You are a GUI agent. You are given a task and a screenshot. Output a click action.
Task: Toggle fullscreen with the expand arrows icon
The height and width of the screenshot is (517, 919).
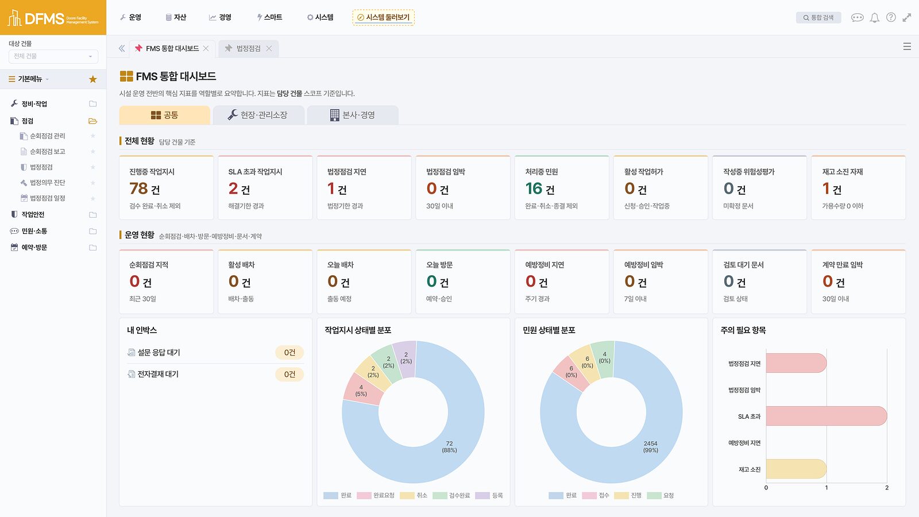click(x=907, y=18)
